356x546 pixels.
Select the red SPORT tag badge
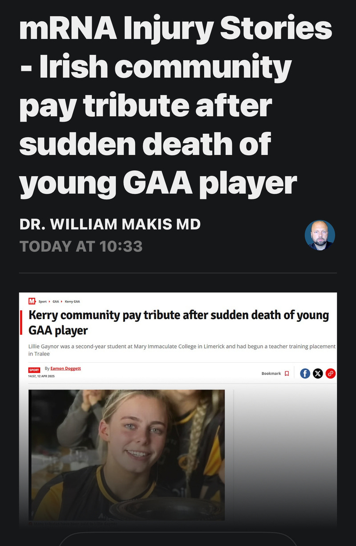[34, 370]
